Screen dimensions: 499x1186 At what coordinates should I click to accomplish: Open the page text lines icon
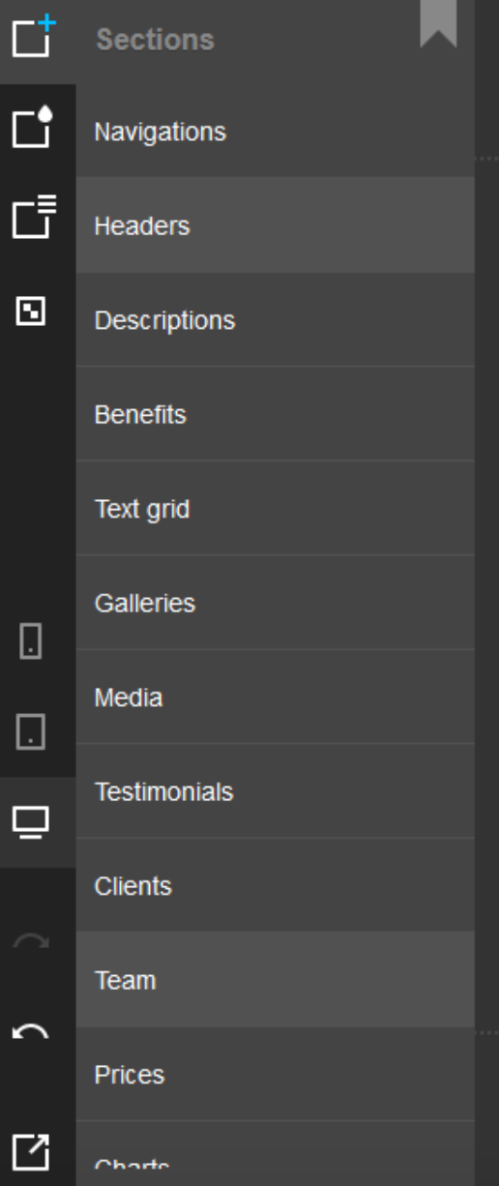click(x=34, y=216)
